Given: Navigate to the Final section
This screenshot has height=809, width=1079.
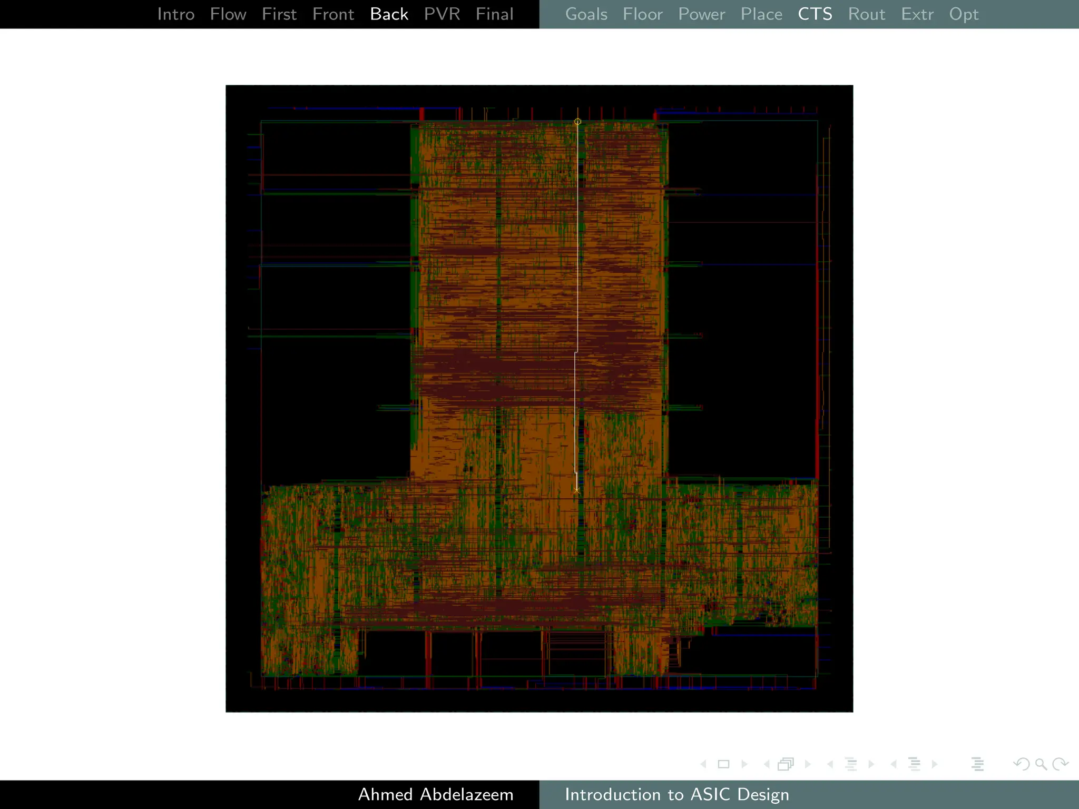Looking at the screenshot, I should [494, 14].
